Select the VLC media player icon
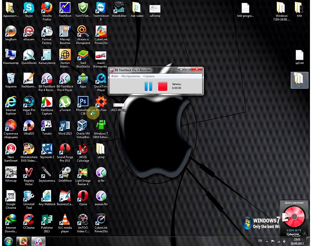The image size is (312, 246). [x=65, y=220]
